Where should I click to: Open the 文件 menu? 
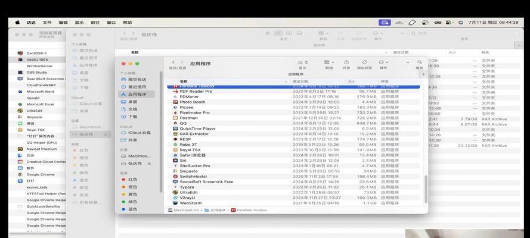coord(47,23)
